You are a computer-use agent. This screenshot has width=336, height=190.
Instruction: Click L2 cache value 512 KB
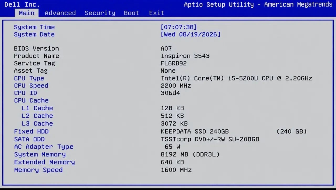tap(172, 116)
